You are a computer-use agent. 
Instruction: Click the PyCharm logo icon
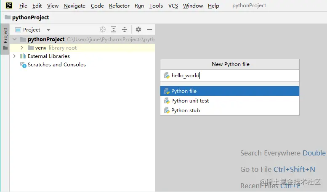9,5
